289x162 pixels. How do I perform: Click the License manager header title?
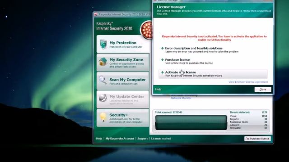point(171,7)
